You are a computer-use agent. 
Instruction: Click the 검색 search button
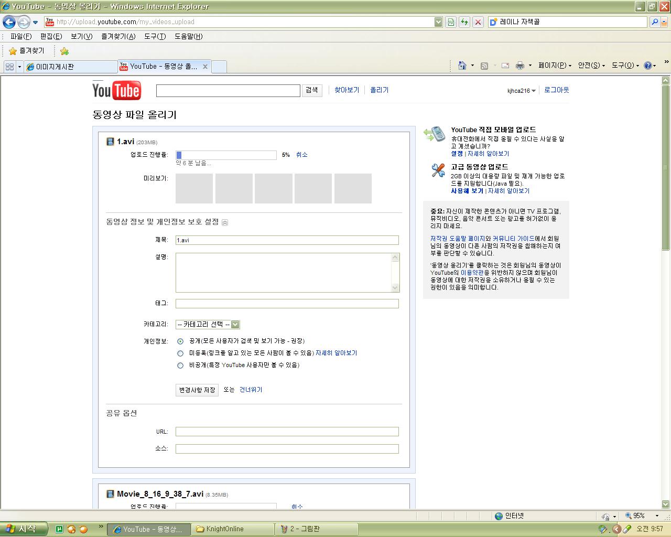coord(312,90)
